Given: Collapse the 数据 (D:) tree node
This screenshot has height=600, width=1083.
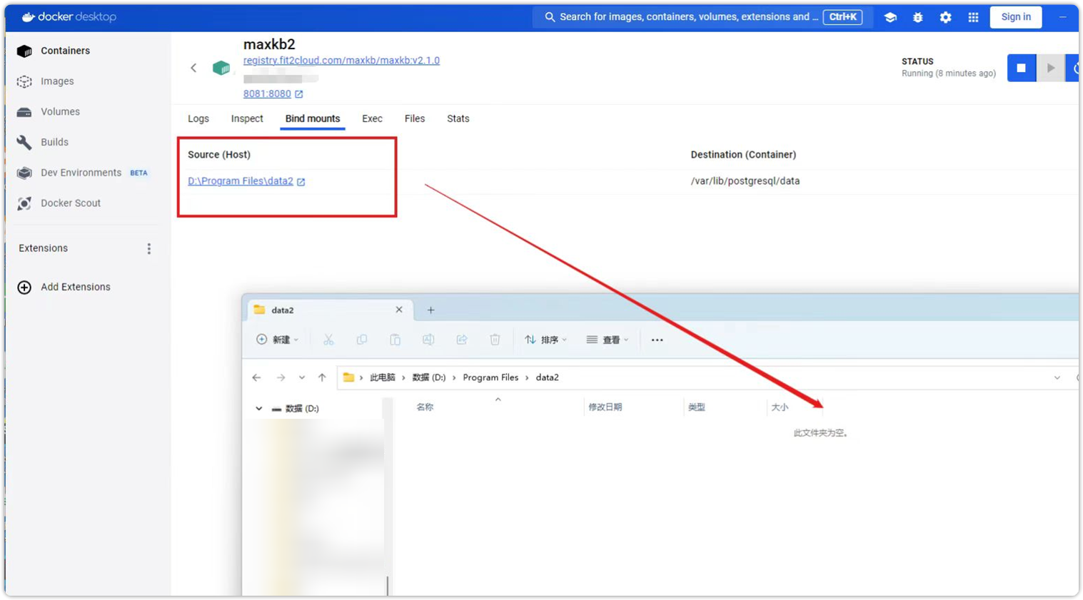Looking at the screenshot, I should [x=258, y=409].
